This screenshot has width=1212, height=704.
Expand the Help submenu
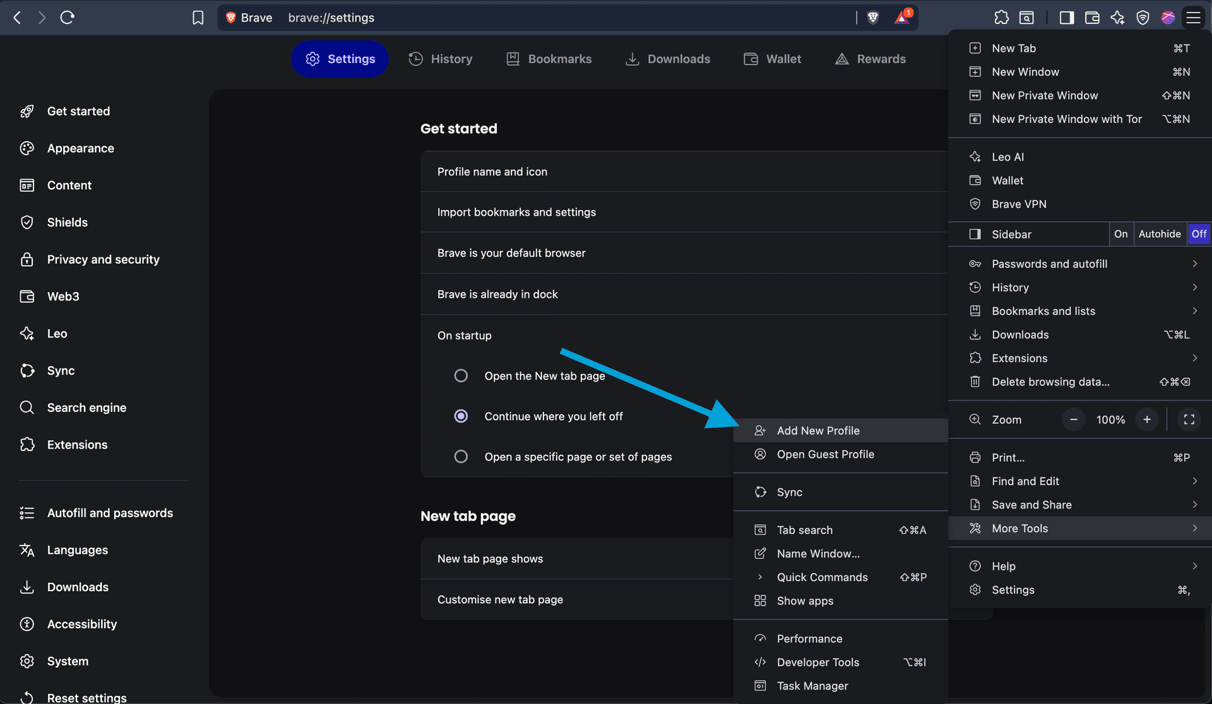1079,566
